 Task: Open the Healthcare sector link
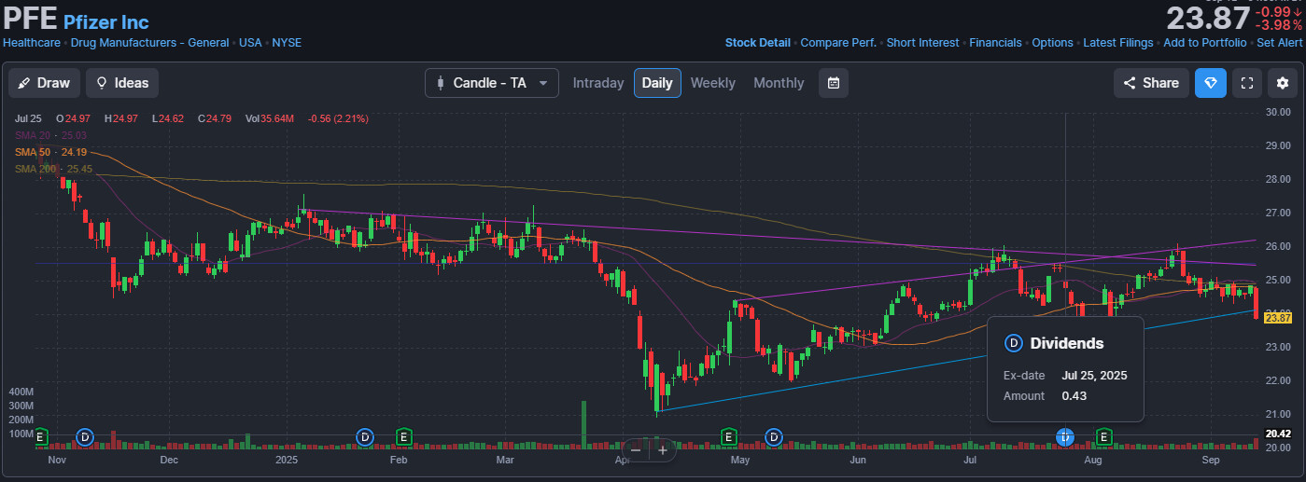coord(32,43)
